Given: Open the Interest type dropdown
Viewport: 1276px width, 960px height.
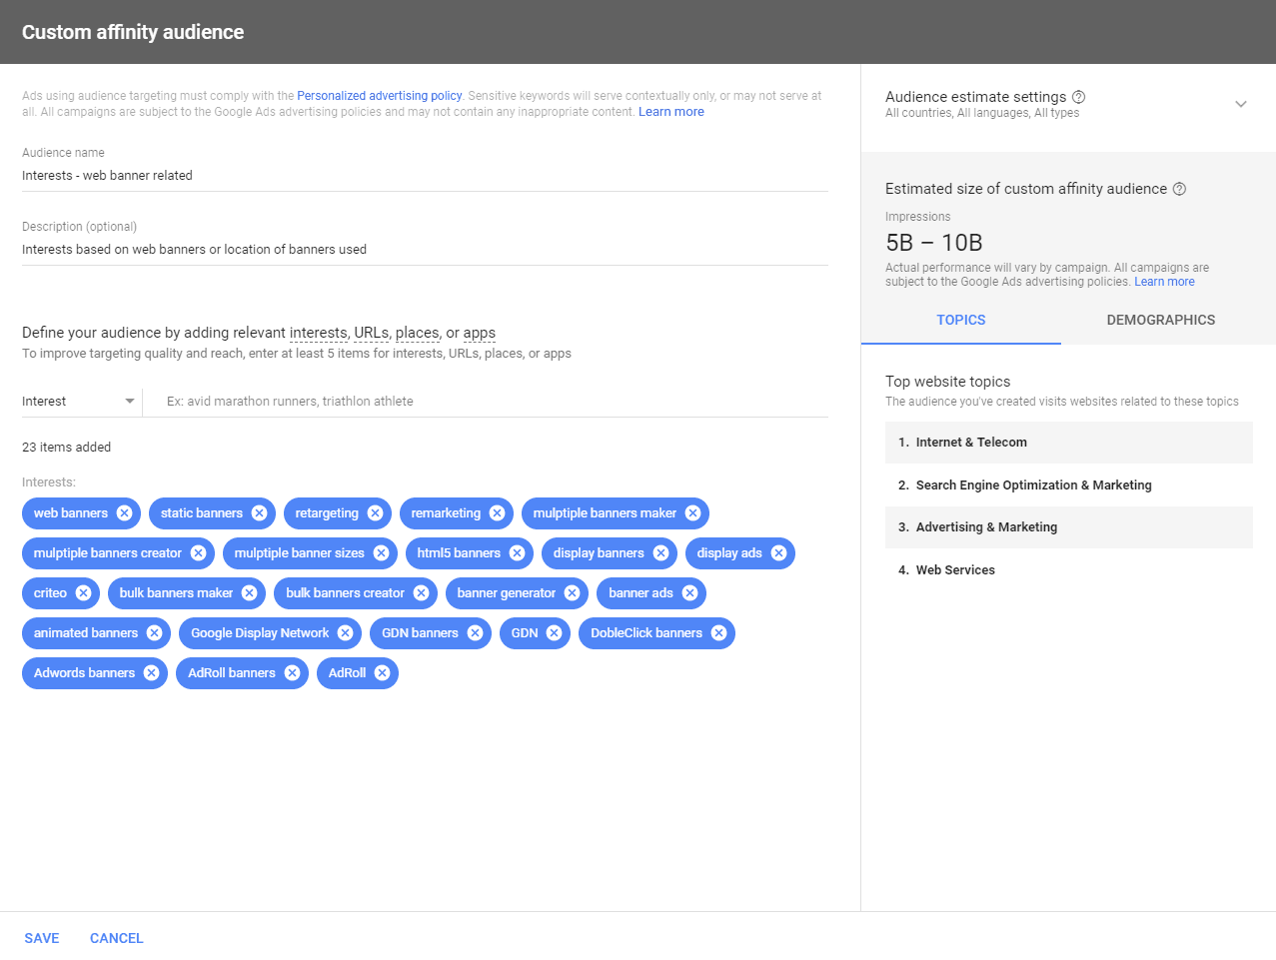Looking at the screenshot, I should [78, 402].
